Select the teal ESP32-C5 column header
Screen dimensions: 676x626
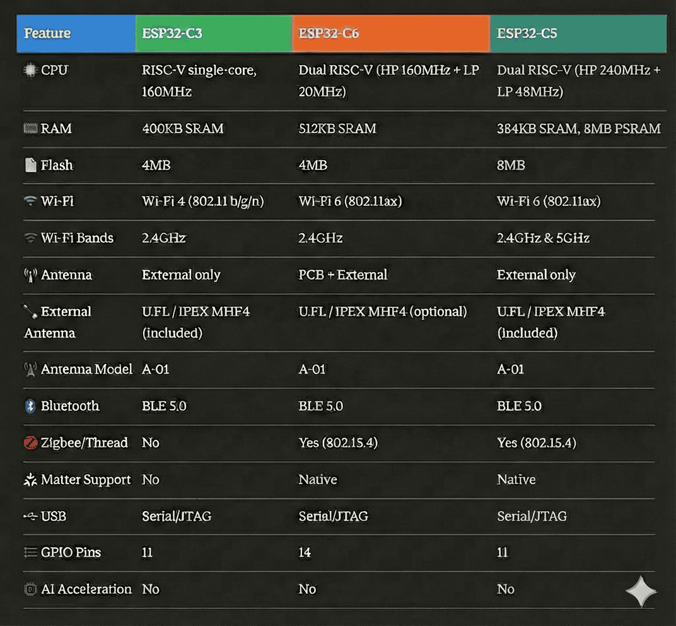578,33
